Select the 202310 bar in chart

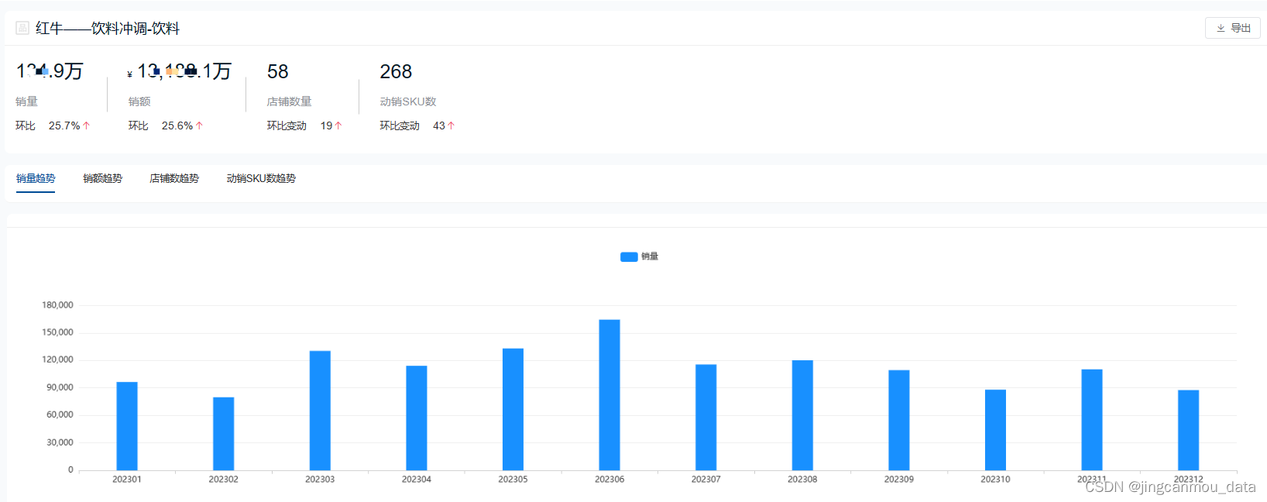[x=995, y=430]
